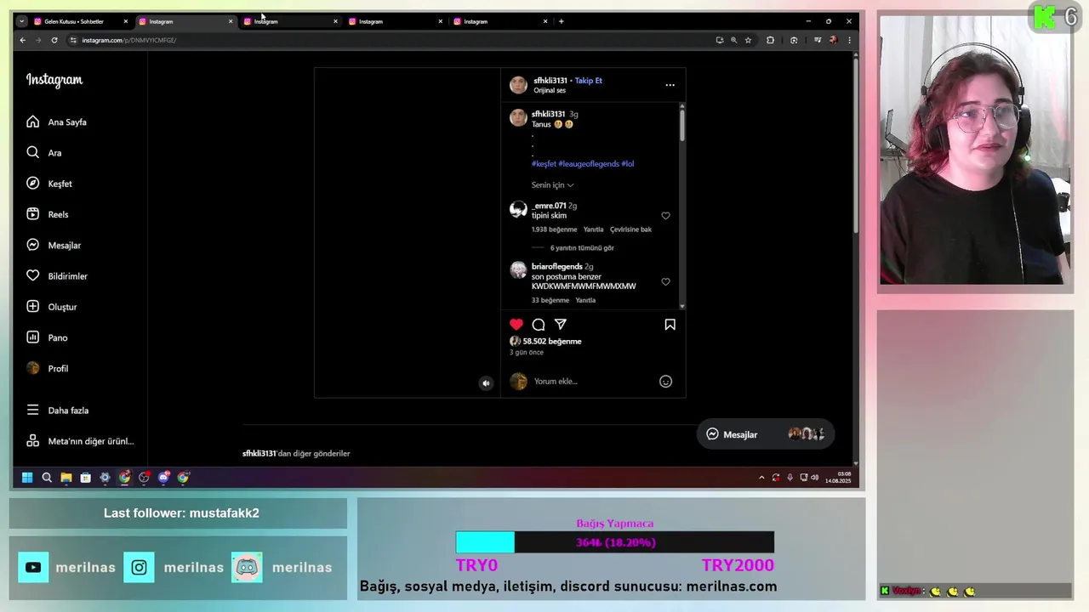This screenshot has height=612, width=1089.
Task: Show hidden system tray icons
Action: 761,478
